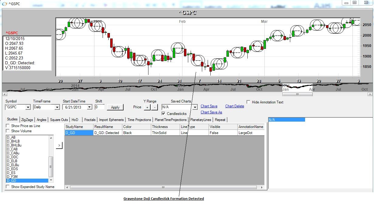Click the Y Range plus button
This screenshot has height=205, width=374.
click(x=147, y=107)
